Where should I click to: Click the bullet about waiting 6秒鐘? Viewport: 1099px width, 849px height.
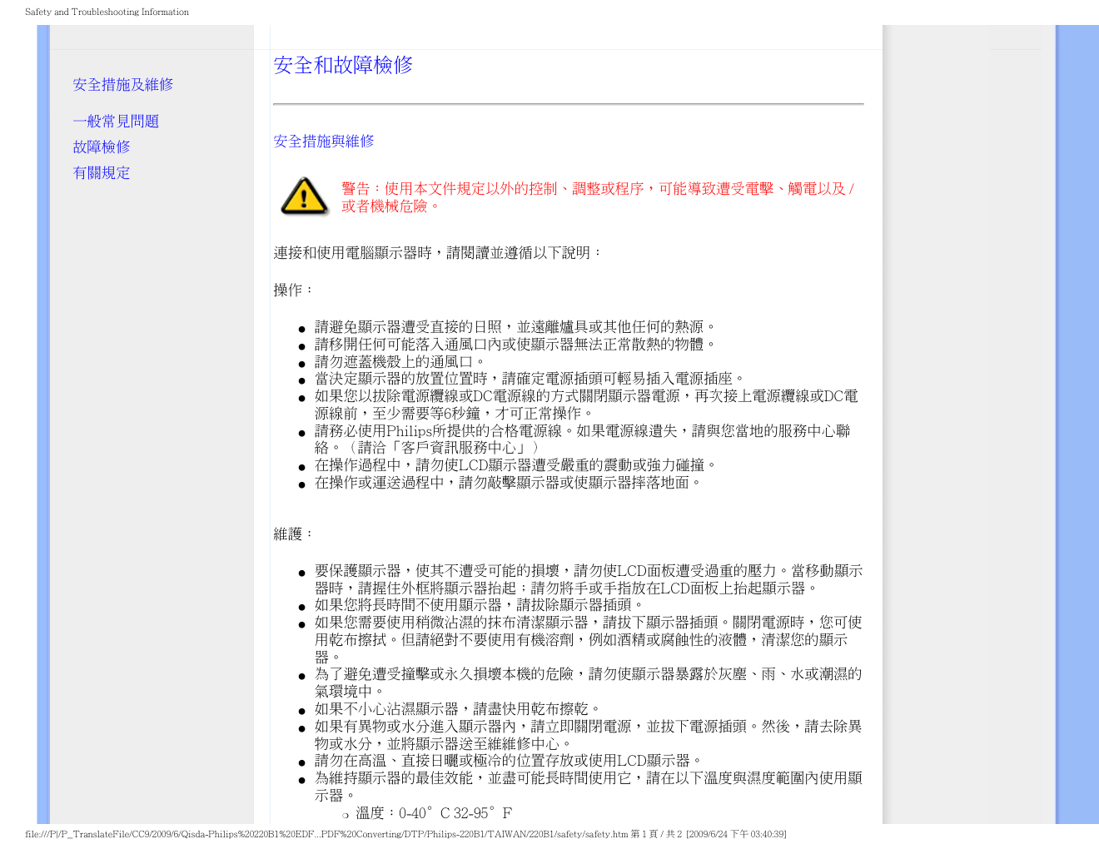pyautogui.click(x=585, y=405)
